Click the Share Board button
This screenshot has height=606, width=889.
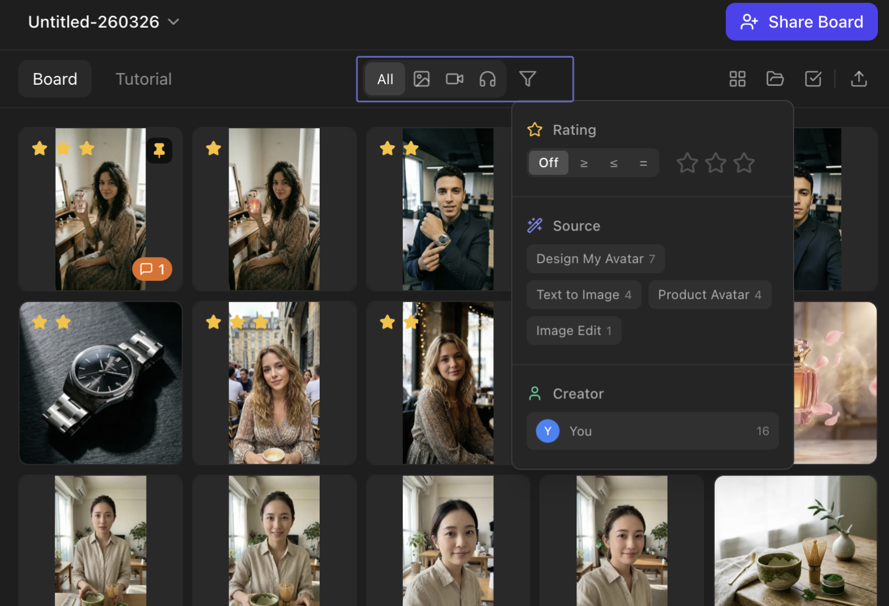[x=801, y=22]
